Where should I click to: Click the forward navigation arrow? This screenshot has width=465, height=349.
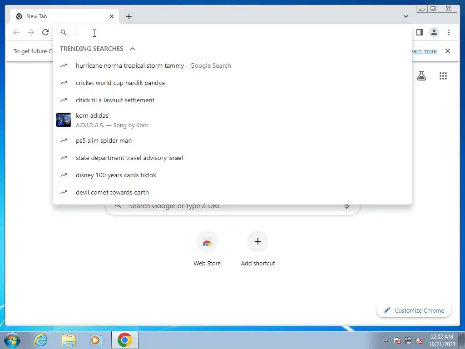point(31,32)
